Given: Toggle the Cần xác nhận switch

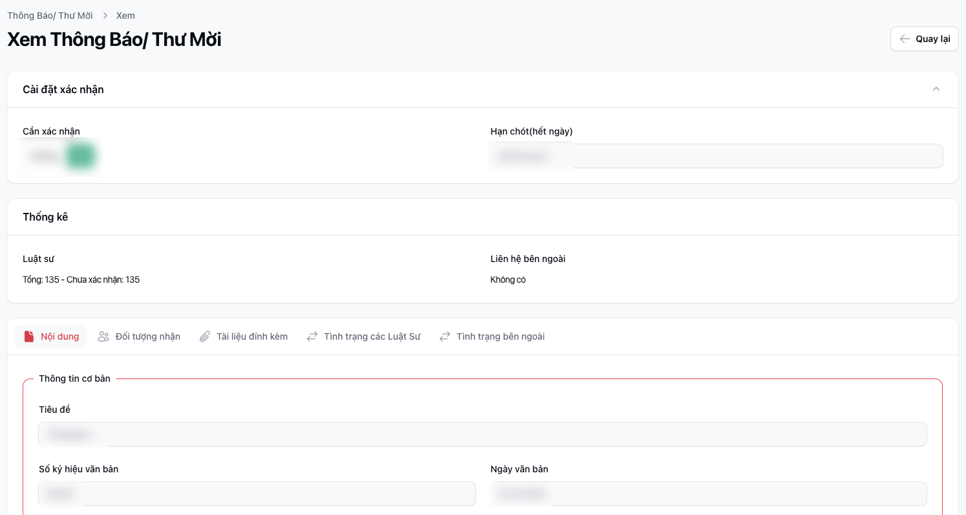Looking at the screenshot, I should pyautogui.click(x=80, y=157).
